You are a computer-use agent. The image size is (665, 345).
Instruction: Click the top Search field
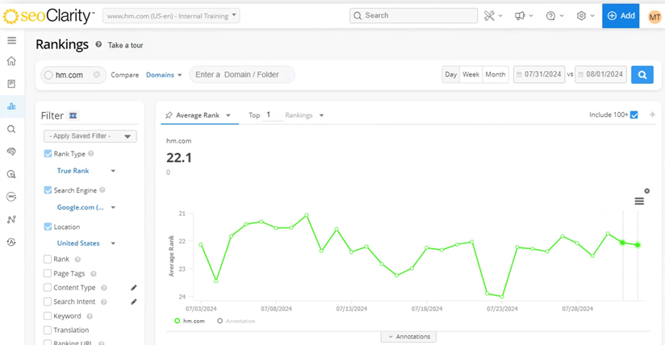[413, 15]
